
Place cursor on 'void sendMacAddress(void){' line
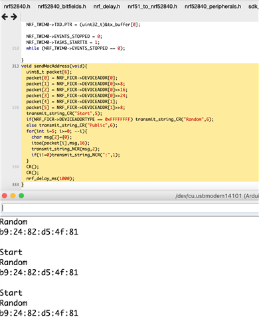point(54,66)
